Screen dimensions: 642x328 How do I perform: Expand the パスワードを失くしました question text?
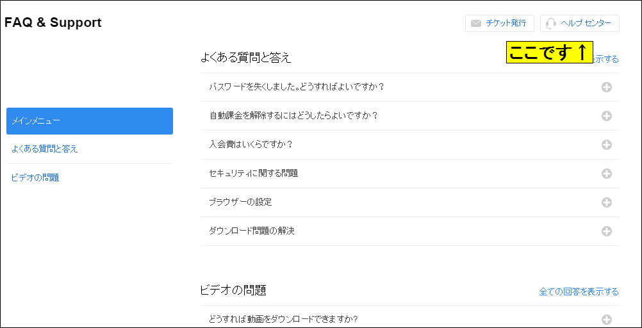296,87
